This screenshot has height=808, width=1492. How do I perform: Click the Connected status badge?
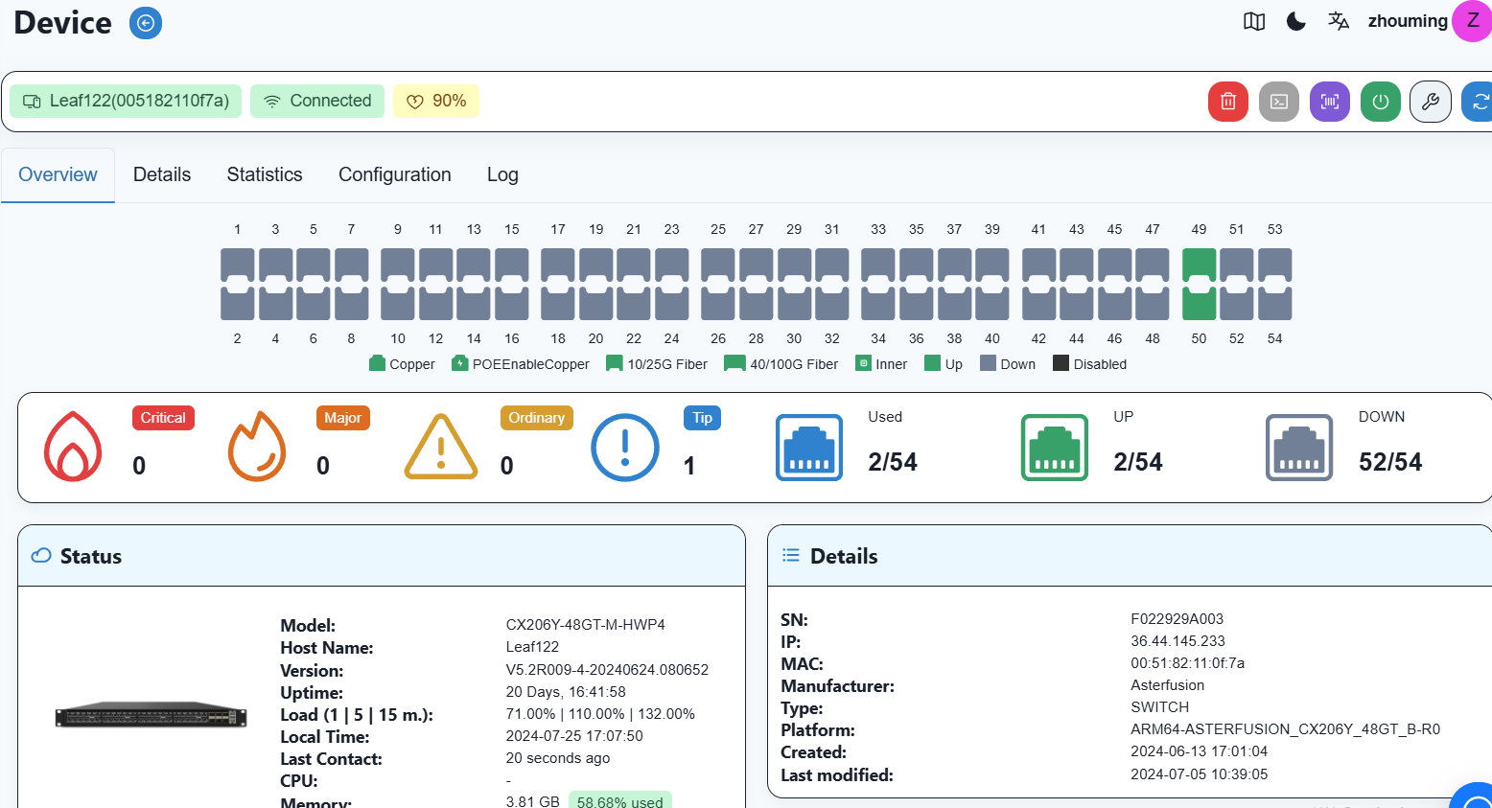[317, 101]
